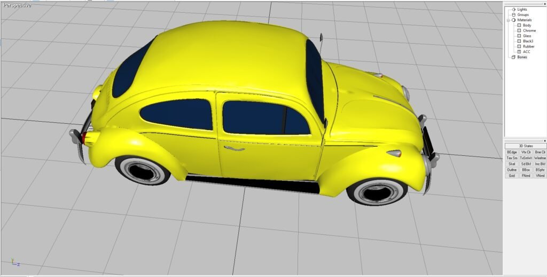This screenshot has width=547, height=277.
Task: Collapse the Materials tree node
Action: pos(509,20)
